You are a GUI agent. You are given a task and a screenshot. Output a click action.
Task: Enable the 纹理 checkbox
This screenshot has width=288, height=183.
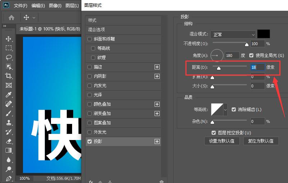click(93, 58)
